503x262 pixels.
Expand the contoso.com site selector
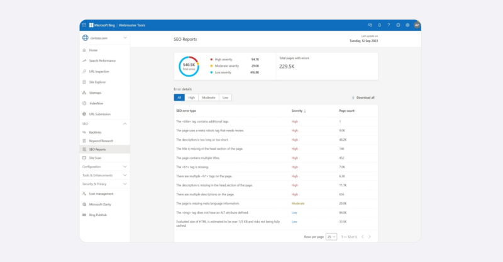point(125,38)
